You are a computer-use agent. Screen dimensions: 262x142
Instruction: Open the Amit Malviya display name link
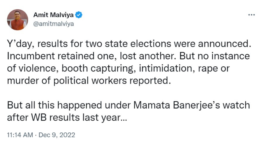[x=54, y=15]
